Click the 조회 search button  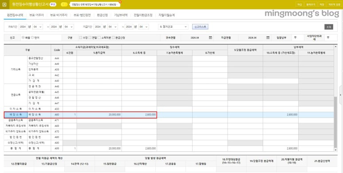[x=328, y=27]
